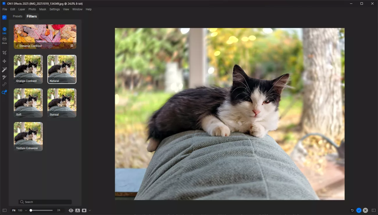Toggle the left panel visibility icon
This screenshot has height=215, width=378.
coord(4,210)
